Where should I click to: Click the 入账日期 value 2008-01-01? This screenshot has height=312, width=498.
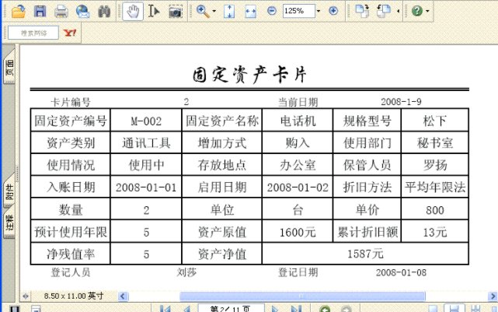pyautogui.click(x=146, y=188)
